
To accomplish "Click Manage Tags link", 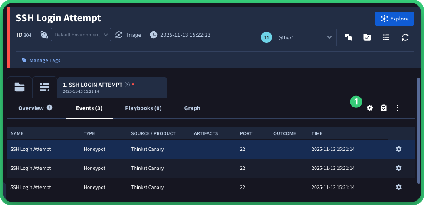I will tap(45, 60).
